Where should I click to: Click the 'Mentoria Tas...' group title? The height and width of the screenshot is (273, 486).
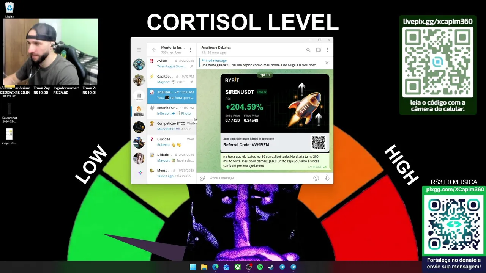(x=173, y=47)
